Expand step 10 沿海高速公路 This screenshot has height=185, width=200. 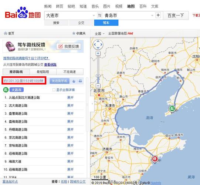coord(70,169)
